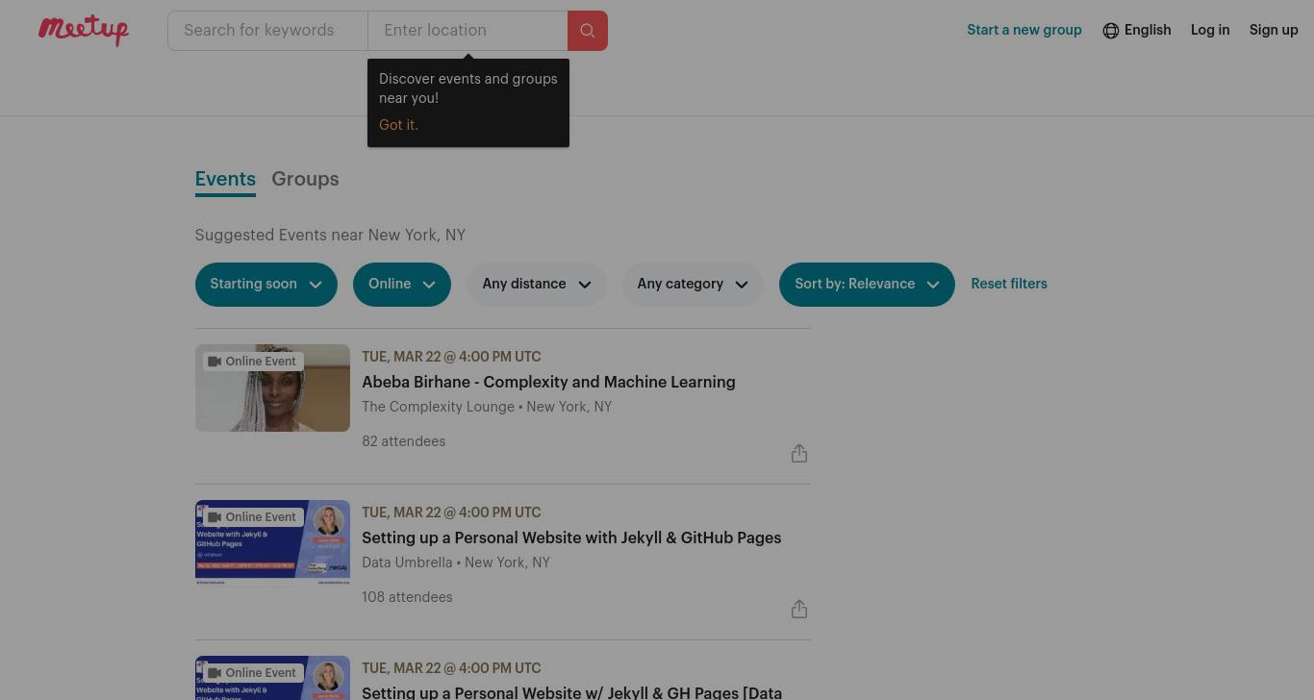Click the 82 attendees text
This screenshot has height=700, width=1314.
404,442
